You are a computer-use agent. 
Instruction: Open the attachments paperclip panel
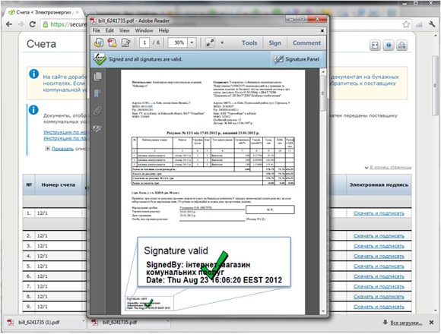pos(97,111)
